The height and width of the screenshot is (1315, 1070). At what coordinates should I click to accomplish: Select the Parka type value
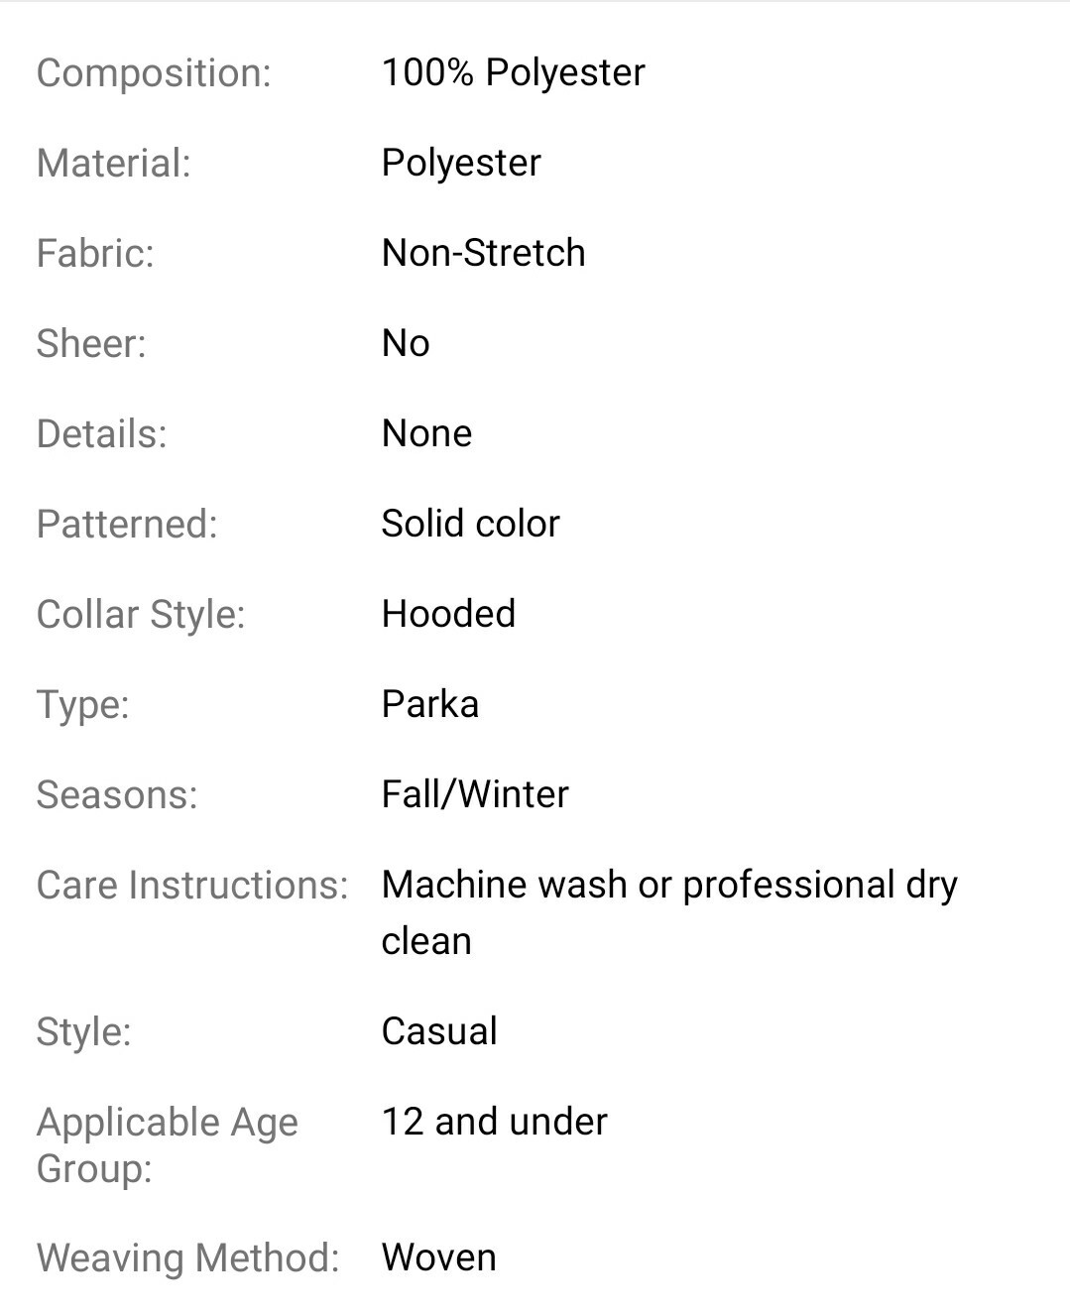pyautogui.click(x=430, y=704)
